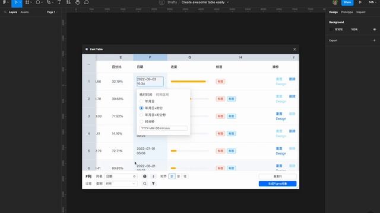Open the Frame tool options dropdown
Screen dimensions: 380x213
pos(31,2)
